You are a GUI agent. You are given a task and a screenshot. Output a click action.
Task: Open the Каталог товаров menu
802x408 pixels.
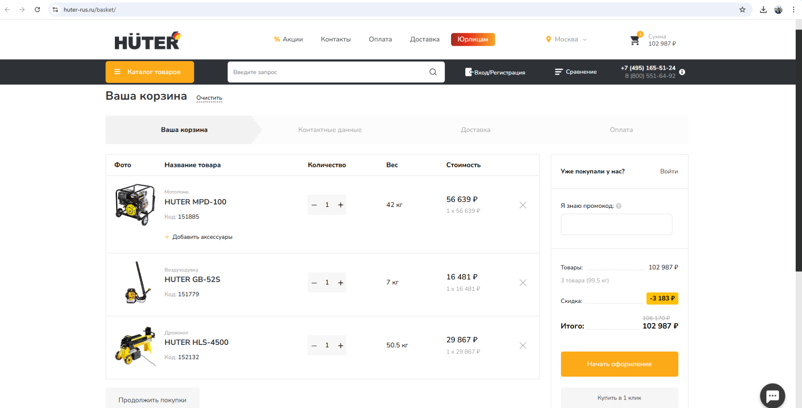150,72
